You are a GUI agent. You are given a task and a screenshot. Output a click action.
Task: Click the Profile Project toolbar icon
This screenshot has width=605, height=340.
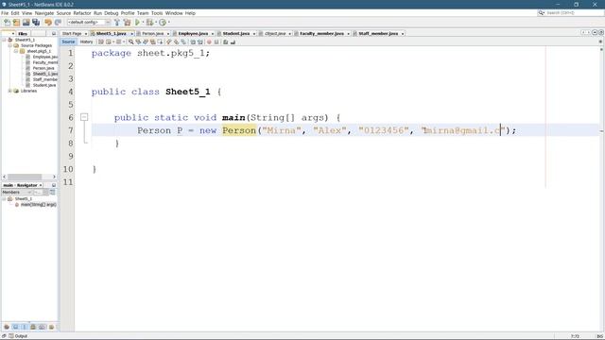click(x=163, y=23)
